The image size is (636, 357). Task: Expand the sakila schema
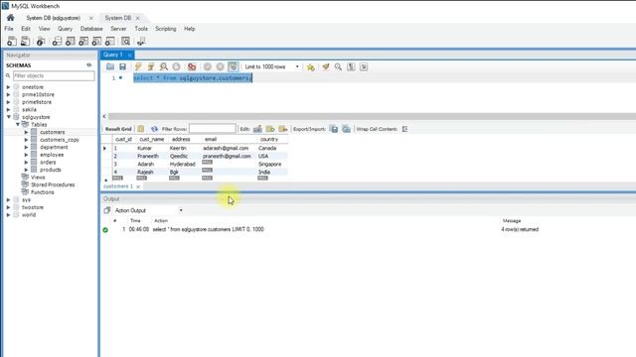[x=8, y=110]
